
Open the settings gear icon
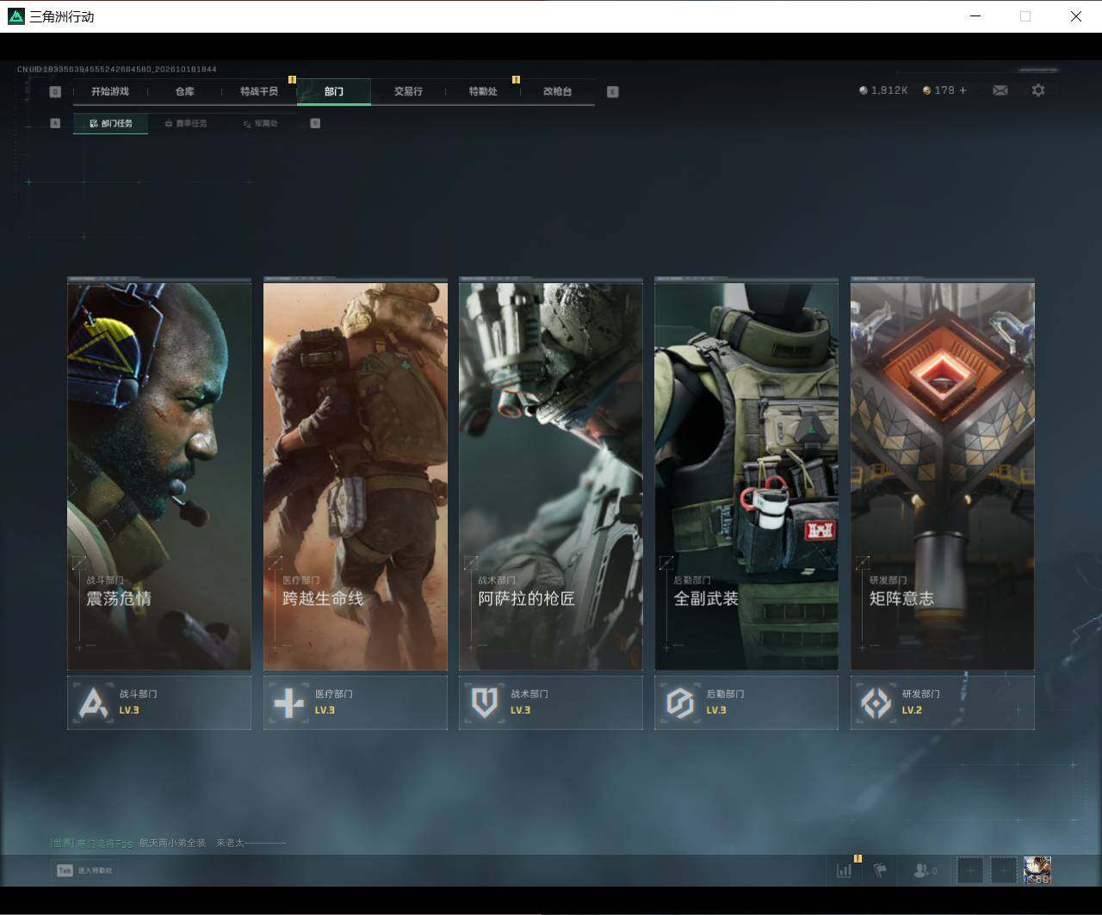pos(1038,90)
